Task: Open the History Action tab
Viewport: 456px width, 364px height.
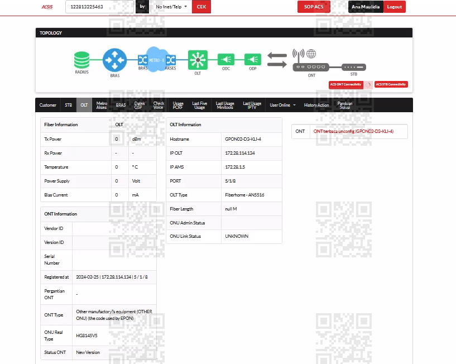Action: (316, 105)
